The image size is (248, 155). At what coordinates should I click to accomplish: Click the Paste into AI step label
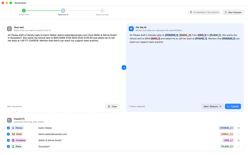click(63, 15)
